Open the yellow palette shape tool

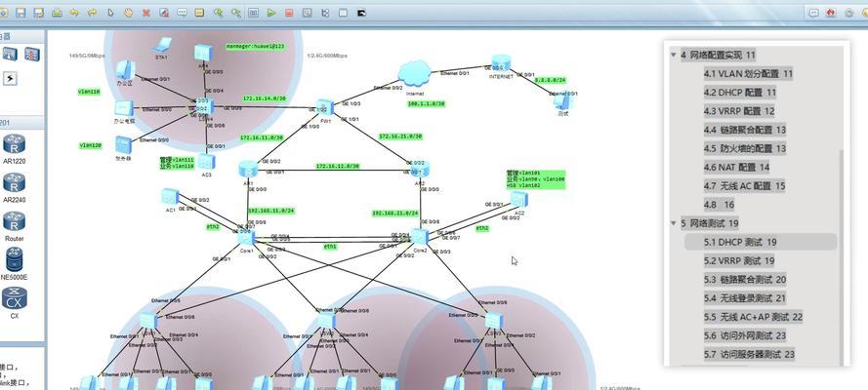coord(200,13)
